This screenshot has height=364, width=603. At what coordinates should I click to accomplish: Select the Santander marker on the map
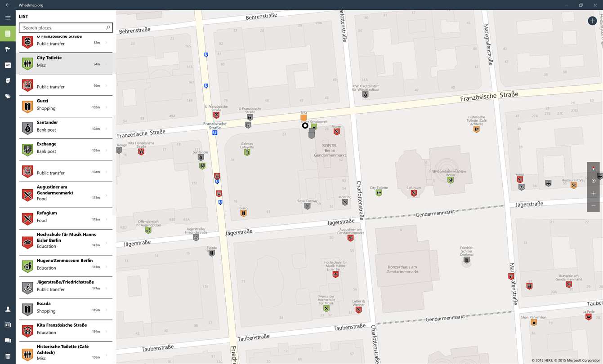(201, 157)
